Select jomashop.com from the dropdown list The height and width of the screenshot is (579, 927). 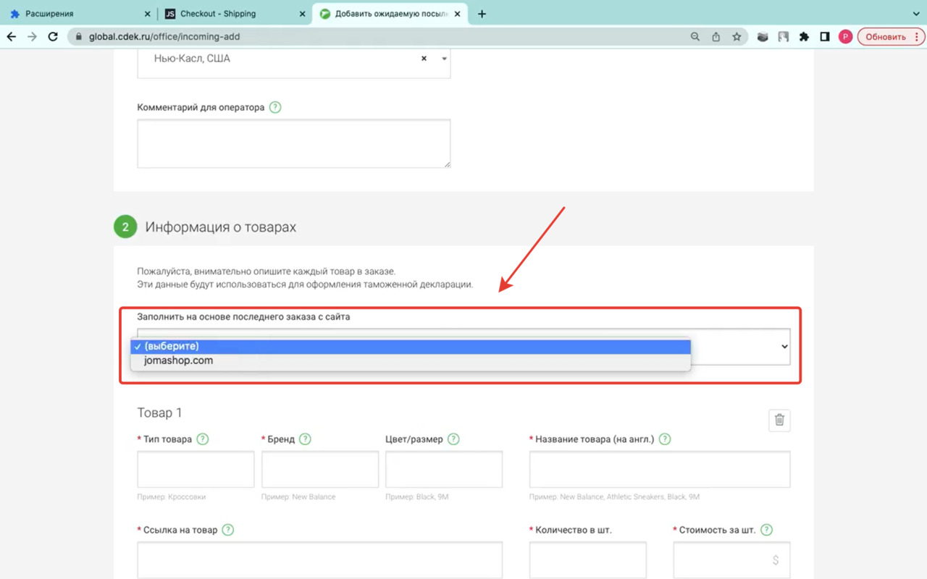(x=411, y=360)
